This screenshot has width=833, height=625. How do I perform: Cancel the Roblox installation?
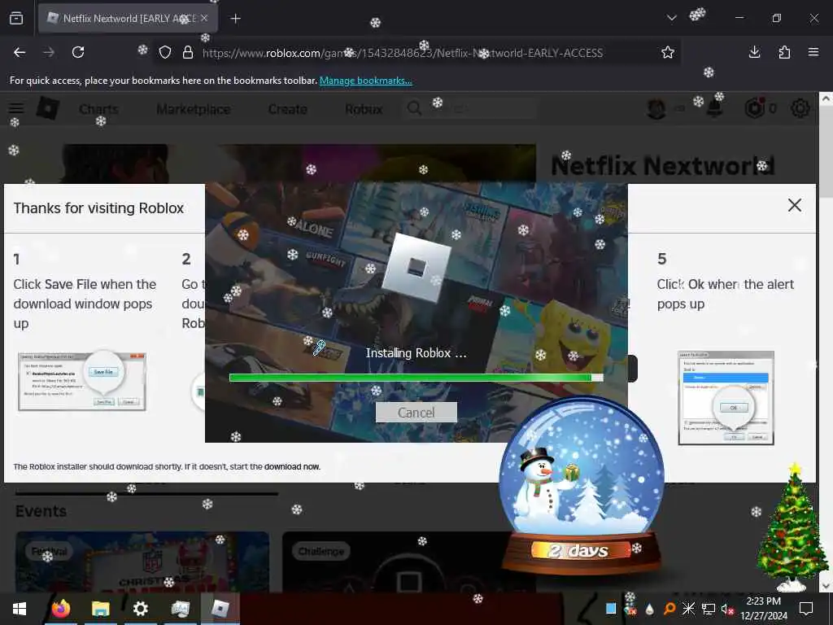pos(416,413)
